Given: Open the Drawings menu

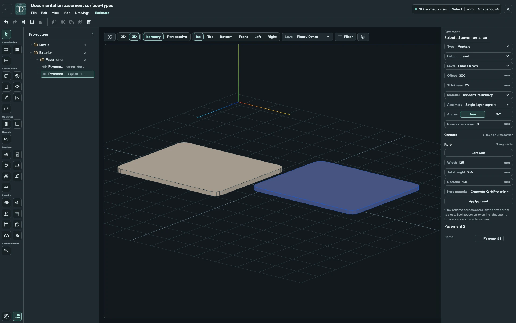Looking at the screenshot, I should (82, 13).
